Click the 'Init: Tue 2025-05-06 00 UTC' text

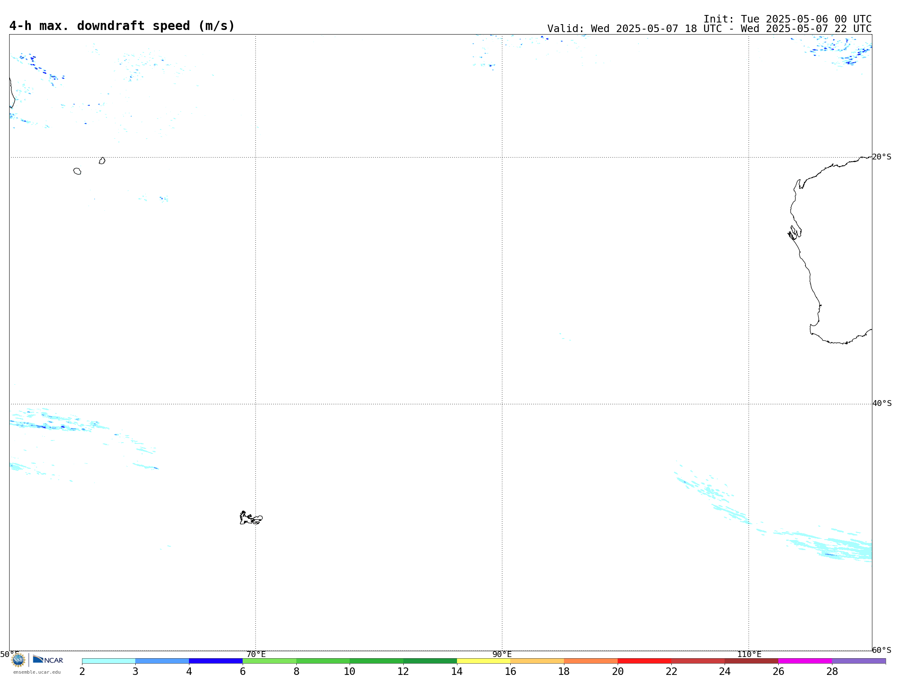787,19
